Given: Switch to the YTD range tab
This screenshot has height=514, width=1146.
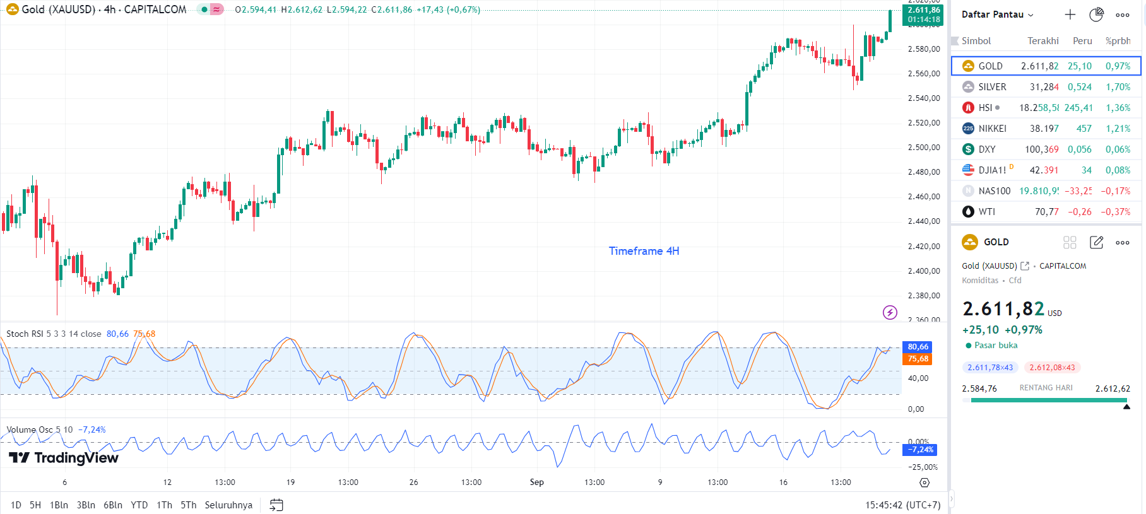Looking at the screenshot, I should pyautogui.click(x=139, y=505).
